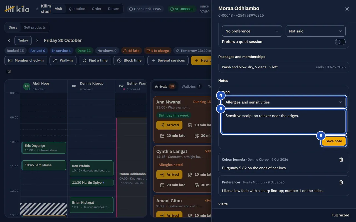Image resolution: width=356 pixels, height=222 pixels.
Task: Click 10 min late on Ann Mwangi card
Action: (x=199, y=125)
